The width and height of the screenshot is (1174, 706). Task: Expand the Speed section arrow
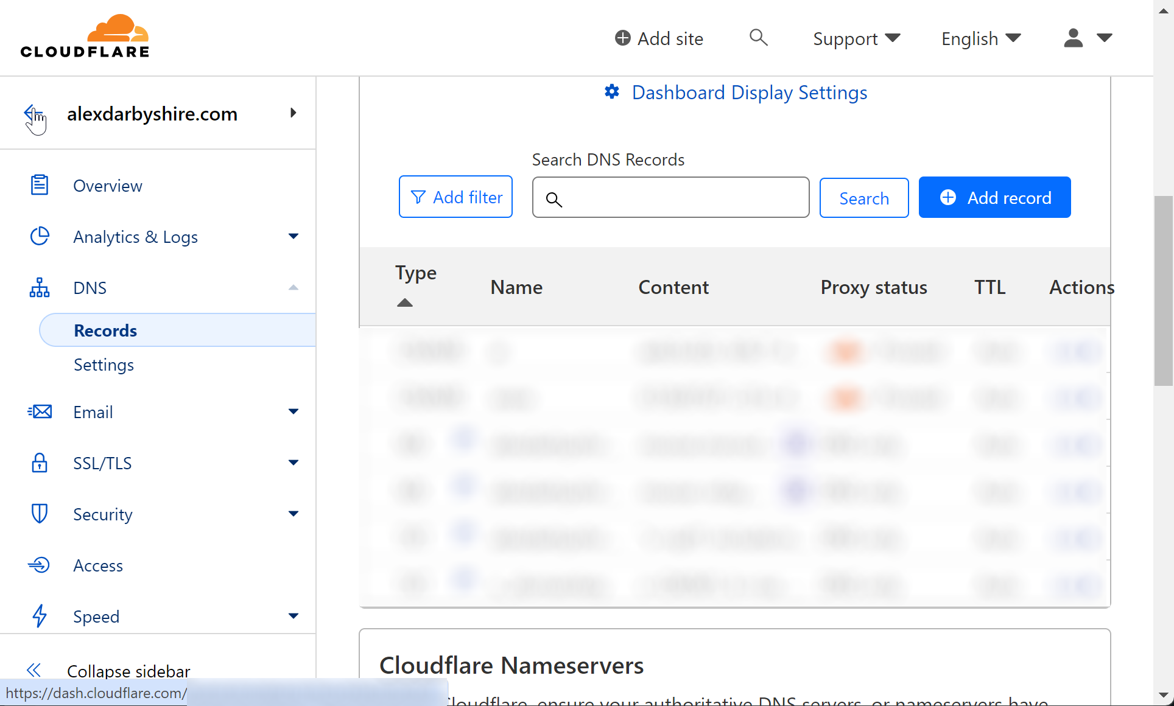(293, 616)
